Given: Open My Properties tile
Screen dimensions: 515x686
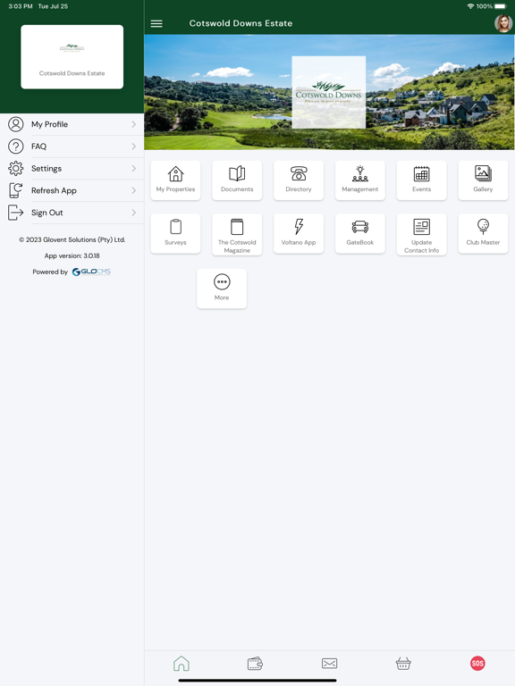Looking at the screenshot, I should (x=175, y=180).
